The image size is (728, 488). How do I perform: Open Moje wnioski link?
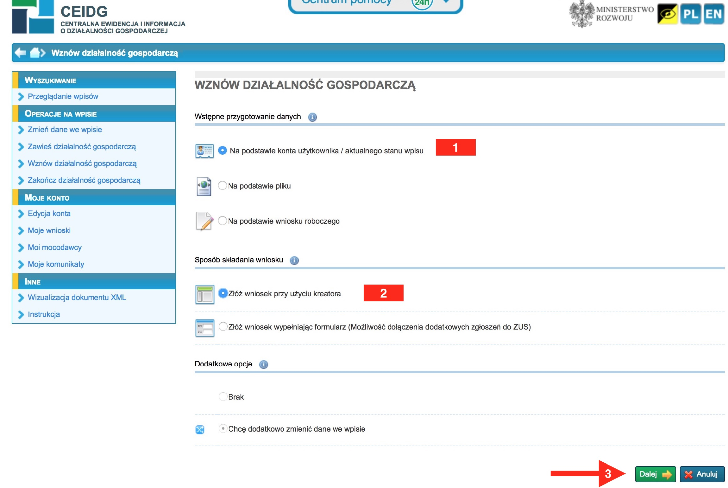(x=49, y=231)
